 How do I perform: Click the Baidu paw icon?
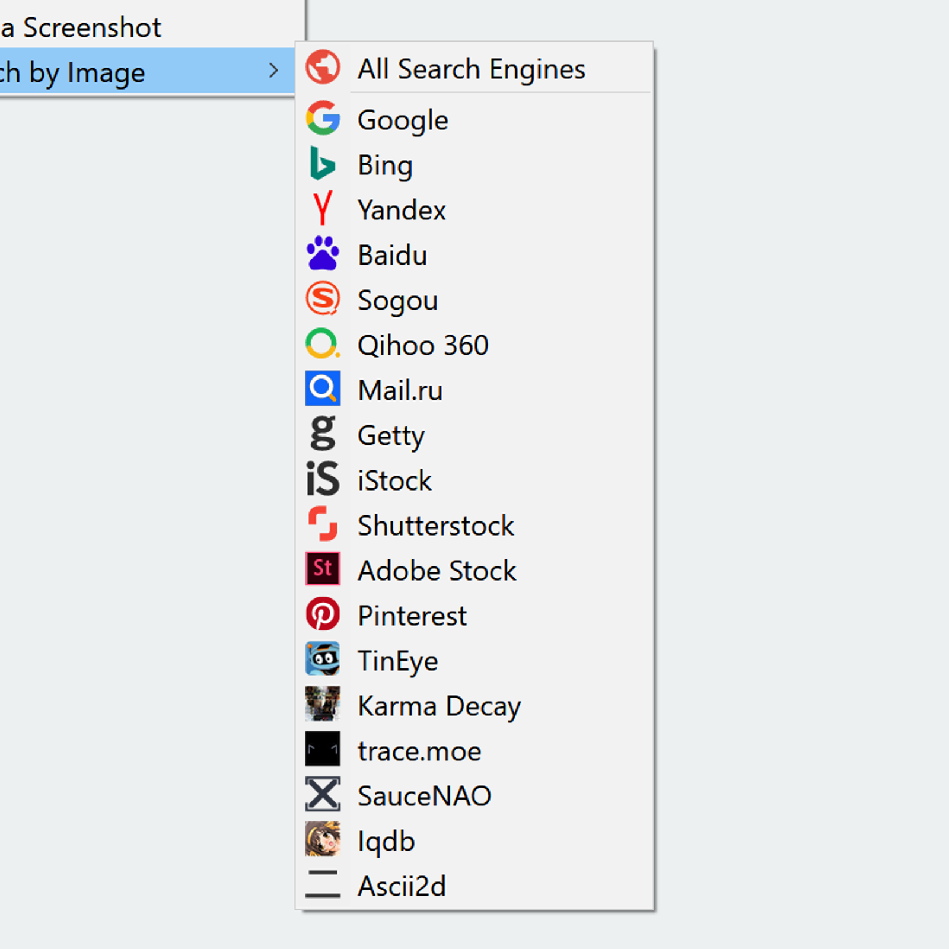pyautogui.click(x=323, y=253)
